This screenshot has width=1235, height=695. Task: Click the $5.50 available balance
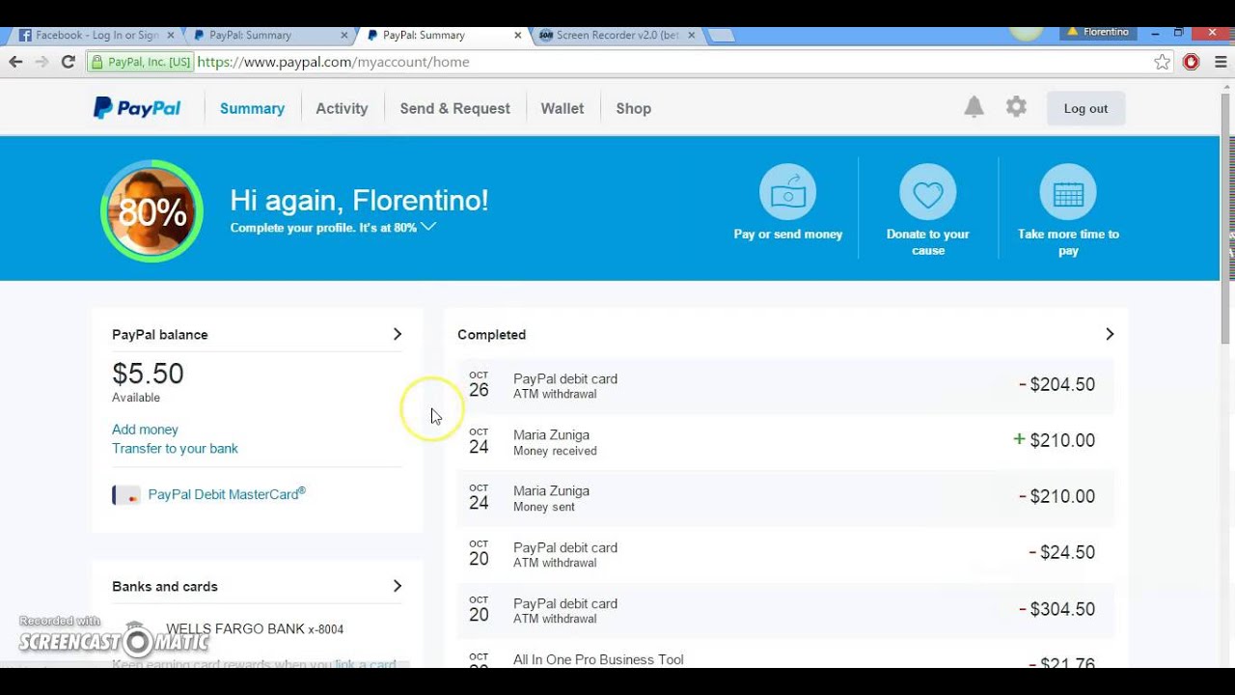coord(148,374)
